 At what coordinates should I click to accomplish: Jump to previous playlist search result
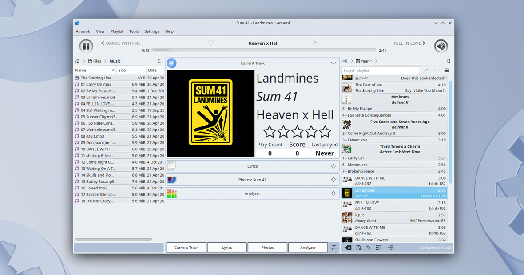click(427, 71)
